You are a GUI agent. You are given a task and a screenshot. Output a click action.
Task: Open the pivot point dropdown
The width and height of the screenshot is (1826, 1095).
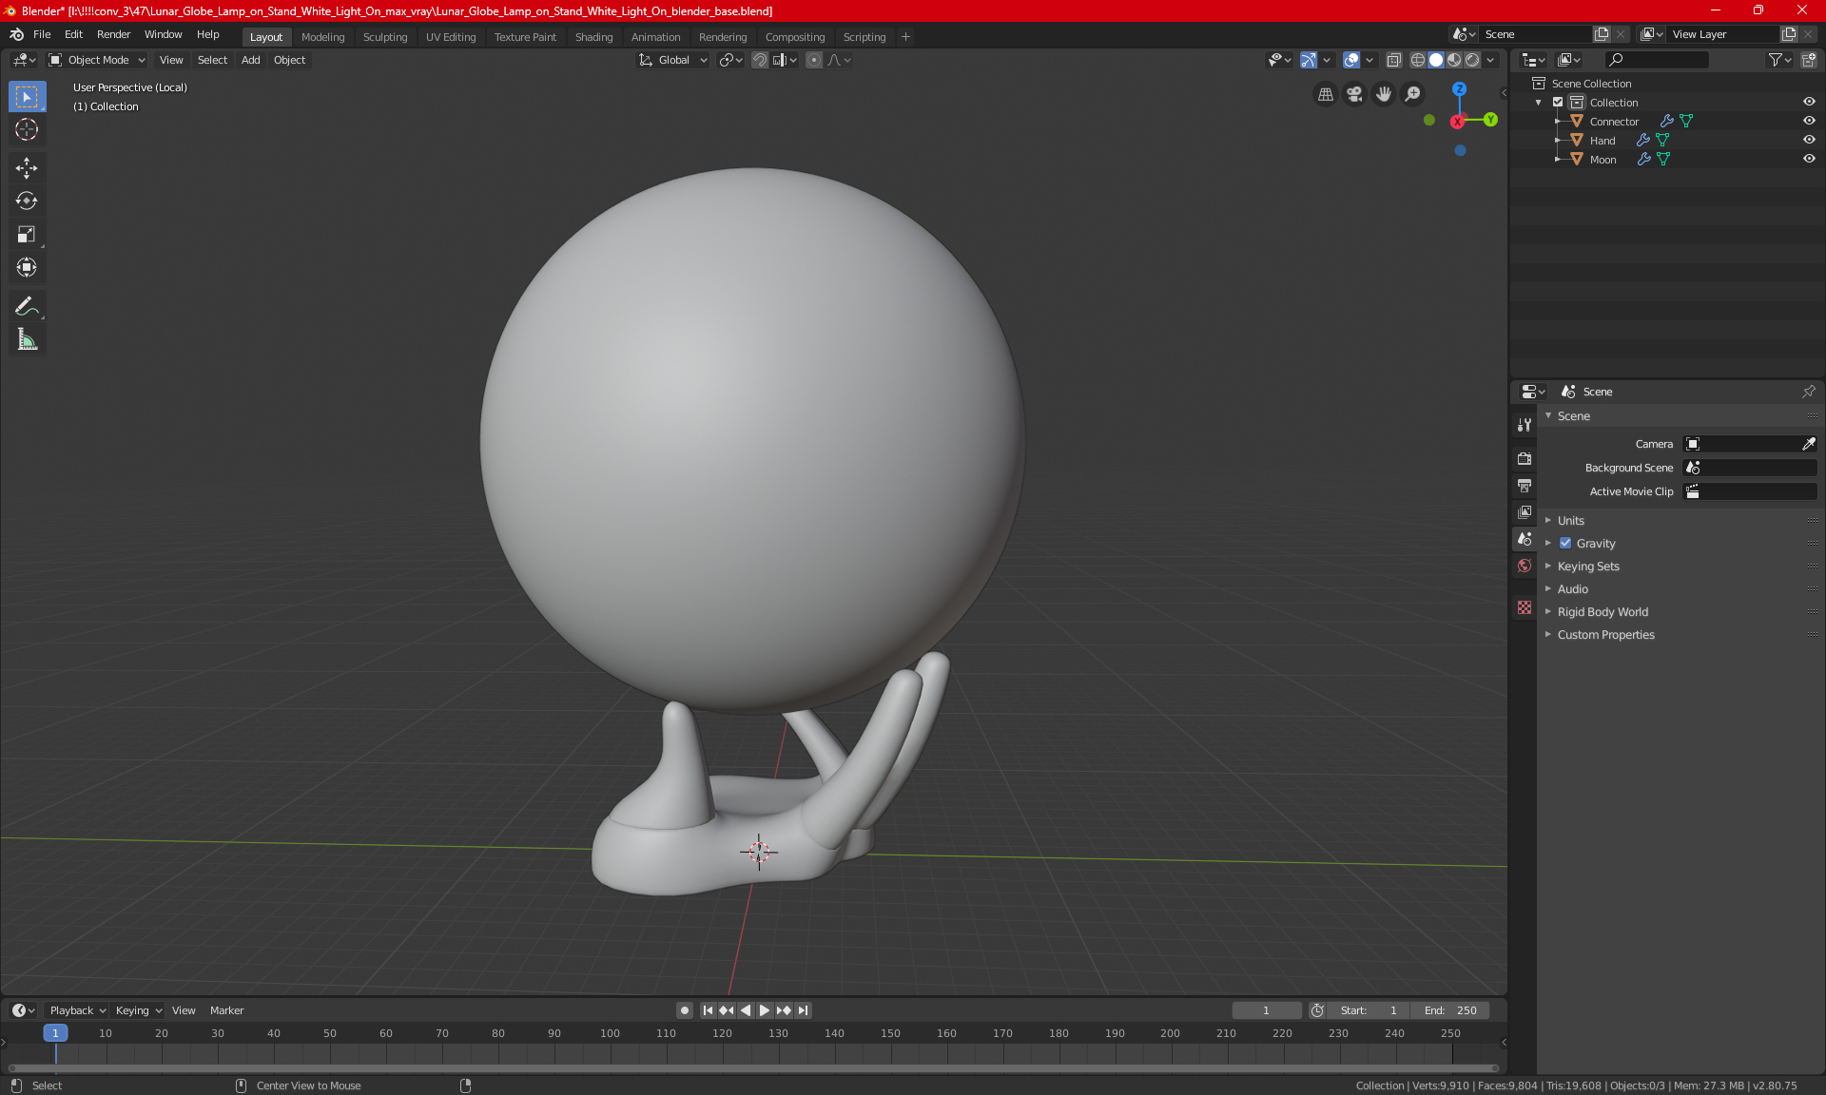pyautogui.click(x=730, y=60)
